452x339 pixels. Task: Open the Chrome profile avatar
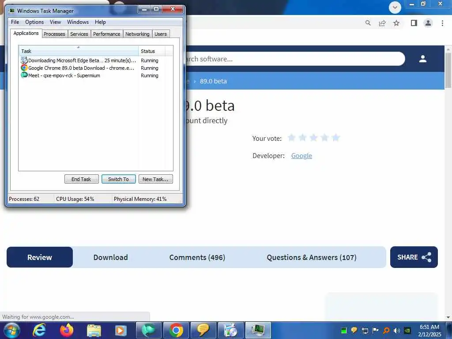428,23
